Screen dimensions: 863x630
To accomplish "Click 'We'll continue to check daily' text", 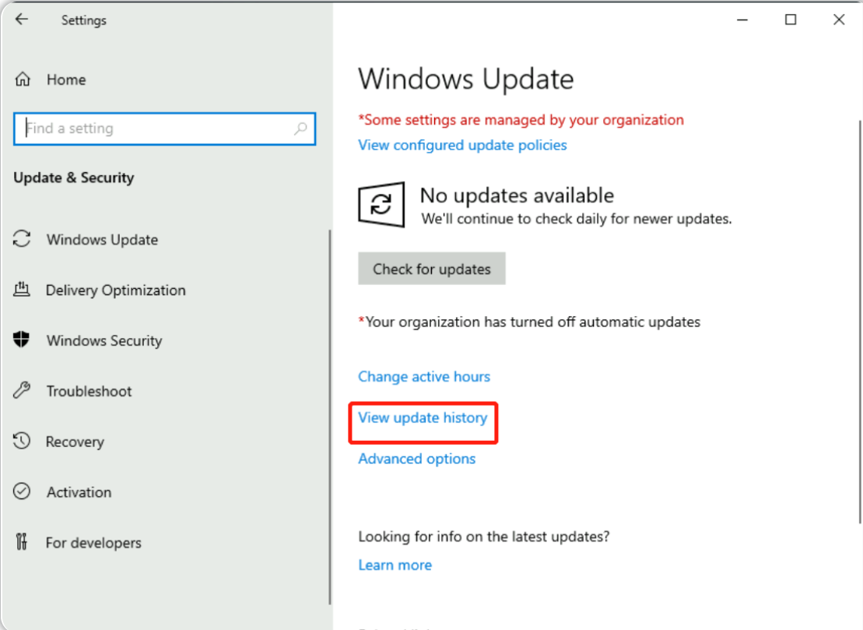I will click(x=577, y=219).
